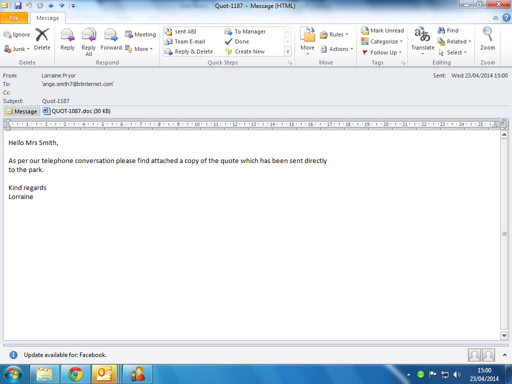Open the Related dropdown
Viewport: 512px width, 384px height.
[454, 41]
